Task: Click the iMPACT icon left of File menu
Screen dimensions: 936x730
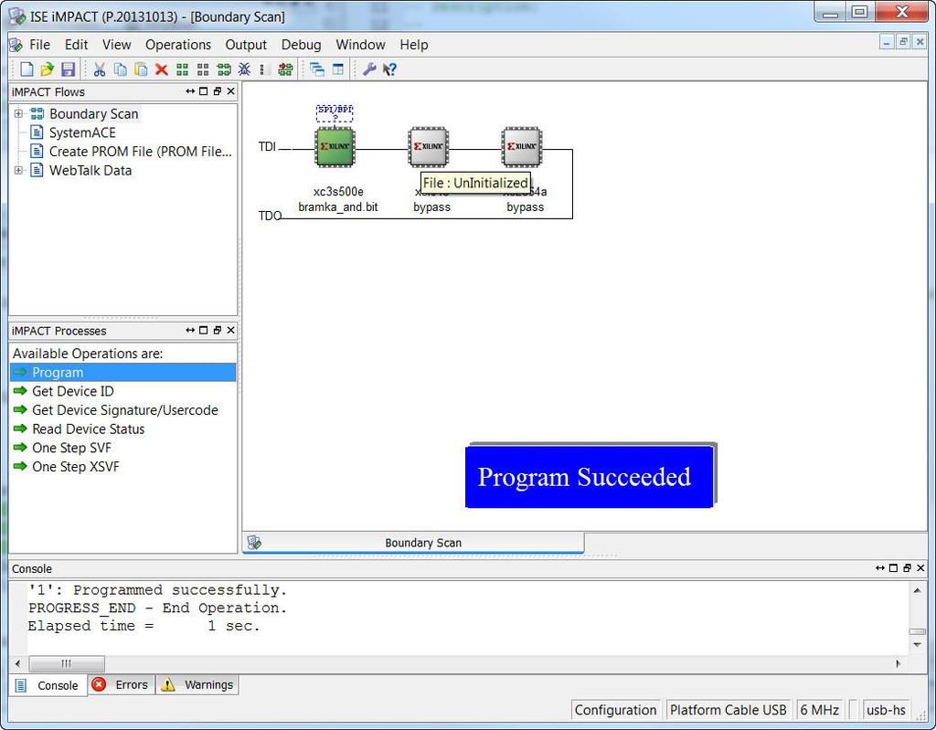Action: 16,45
